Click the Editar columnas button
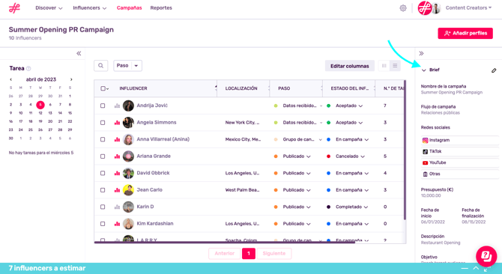 [x=350, y=66]
